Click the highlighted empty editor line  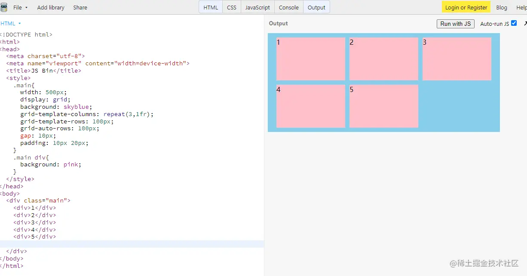[x=132, y=244]
